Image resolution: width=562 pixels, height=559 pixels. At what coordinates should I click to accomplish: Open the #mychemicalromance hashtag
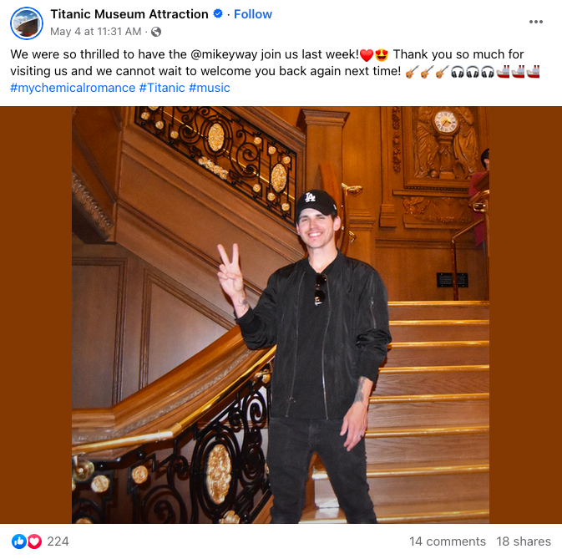coord(73,88)
